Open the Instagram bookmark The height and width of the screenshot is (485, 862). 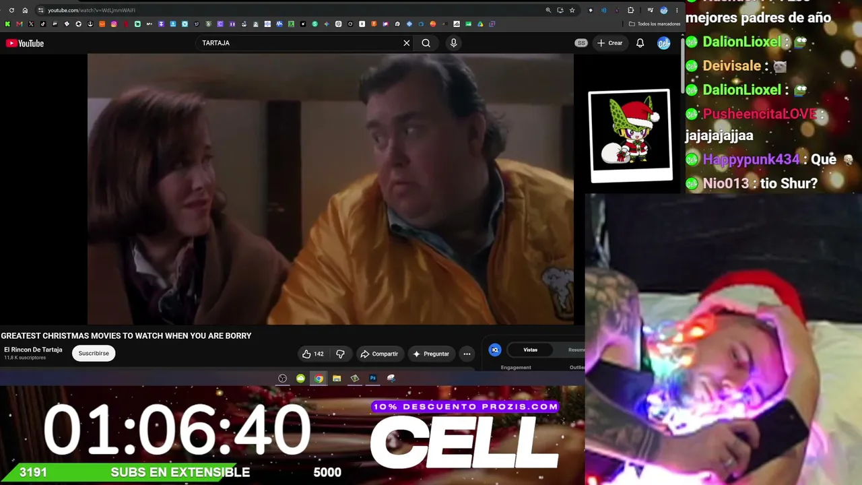click(x=114, y=24)
